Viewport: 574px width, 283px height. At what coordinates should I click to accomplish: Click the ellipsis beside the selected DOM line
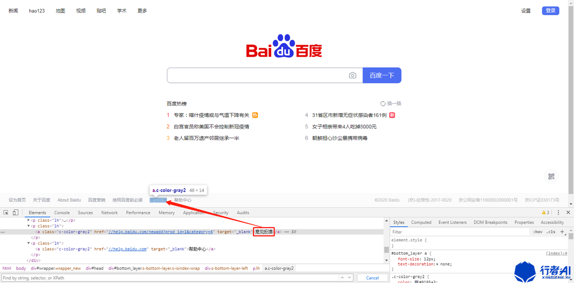coord(3,232)
